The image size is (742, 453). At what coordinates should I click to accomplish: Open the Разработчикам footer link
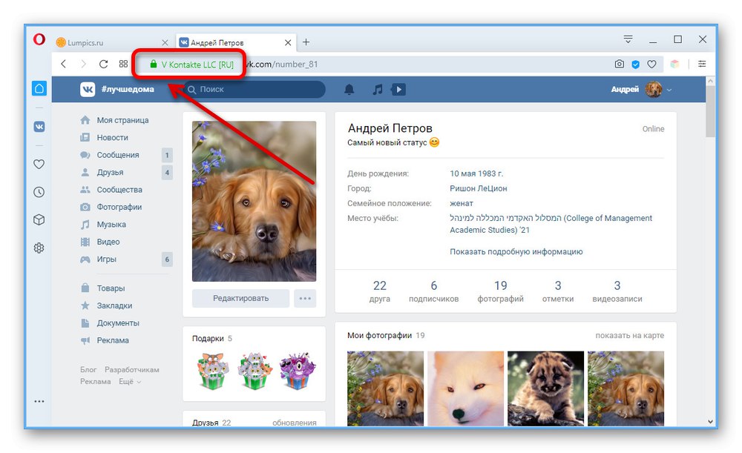(x=132, y=370)
